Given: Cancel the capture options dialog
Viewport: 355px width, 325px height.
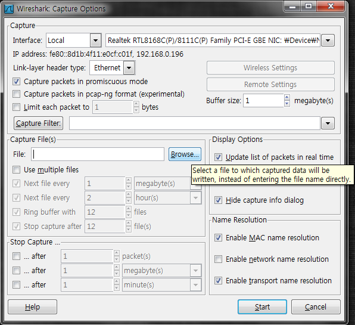Looking at the screenshot, I should coord(316,307).
